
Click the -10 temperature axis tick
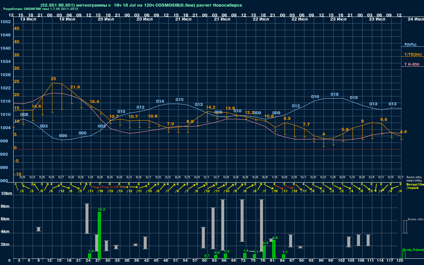18,174
